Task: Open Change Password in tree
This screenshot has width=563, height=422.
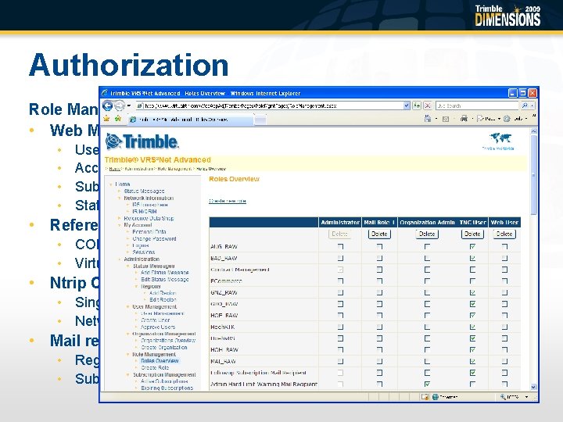Action: pyautogui.click(x=154, y=238)
